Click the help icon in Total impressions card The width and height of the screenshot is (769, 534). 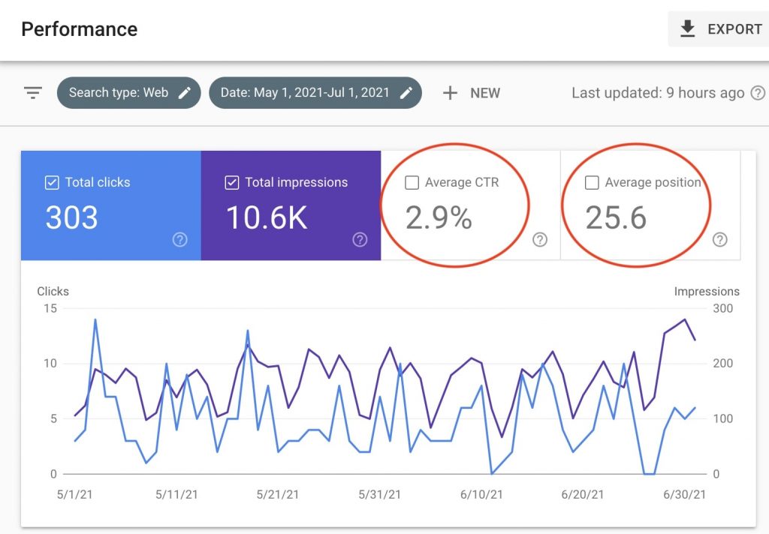(x=360, y=239)
